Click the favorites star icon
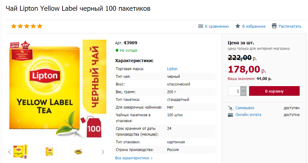This screenshot has height=163, width=308. (x=237, y=26)
